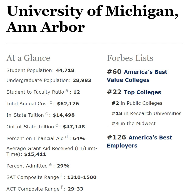Click the At a Glance section heading

tap(28, 58)
